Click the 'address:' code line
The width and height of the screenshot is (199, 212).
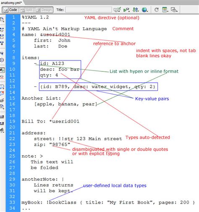pyautogui.click(x=34, y=133)
